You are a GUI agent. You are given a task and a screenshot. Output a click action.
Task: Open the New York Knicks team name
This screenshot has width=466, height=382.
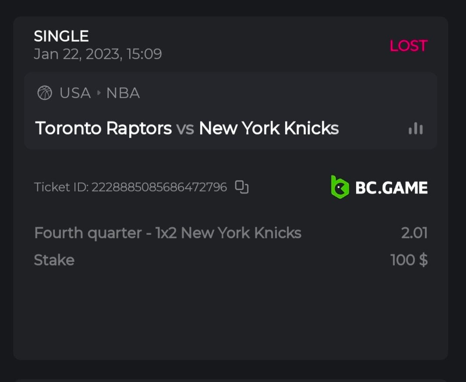coord(268,128)
